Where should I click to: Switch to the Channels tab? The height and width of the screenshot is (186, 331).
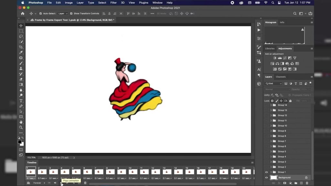[x=281, y=77]
